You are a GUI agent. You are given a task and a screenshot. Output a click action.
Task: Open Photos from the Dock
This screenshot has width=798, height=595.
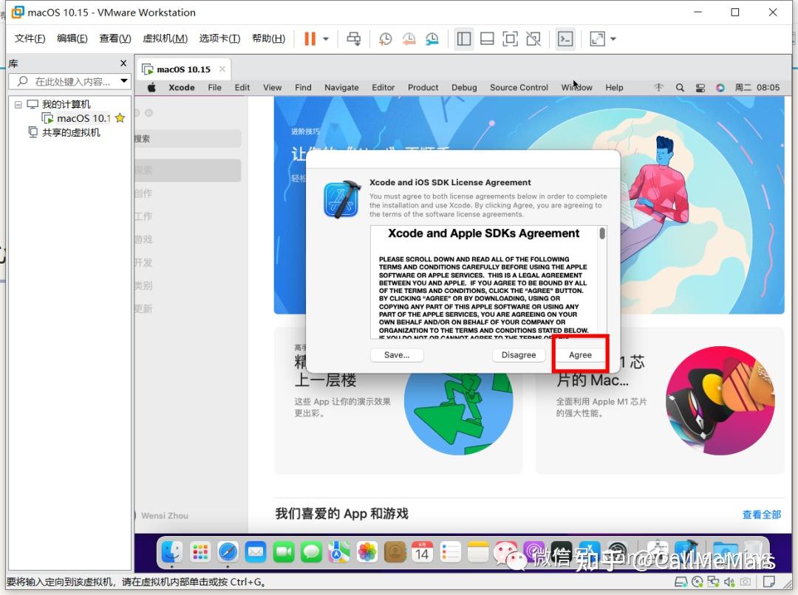(x=366, y=551)
